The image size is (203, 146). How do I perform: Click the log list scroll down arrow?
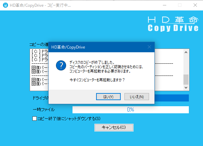coord(186,88)
